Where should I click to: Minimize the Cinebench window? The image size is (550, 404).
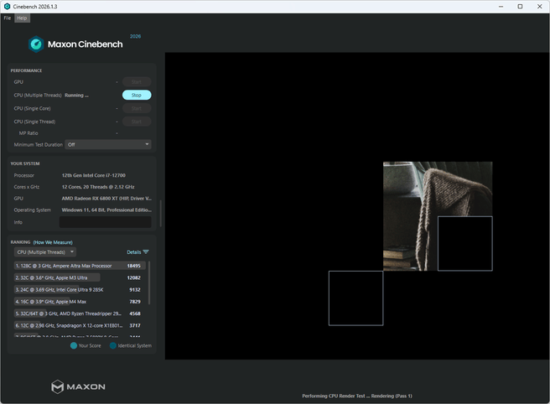pos(501,7)
